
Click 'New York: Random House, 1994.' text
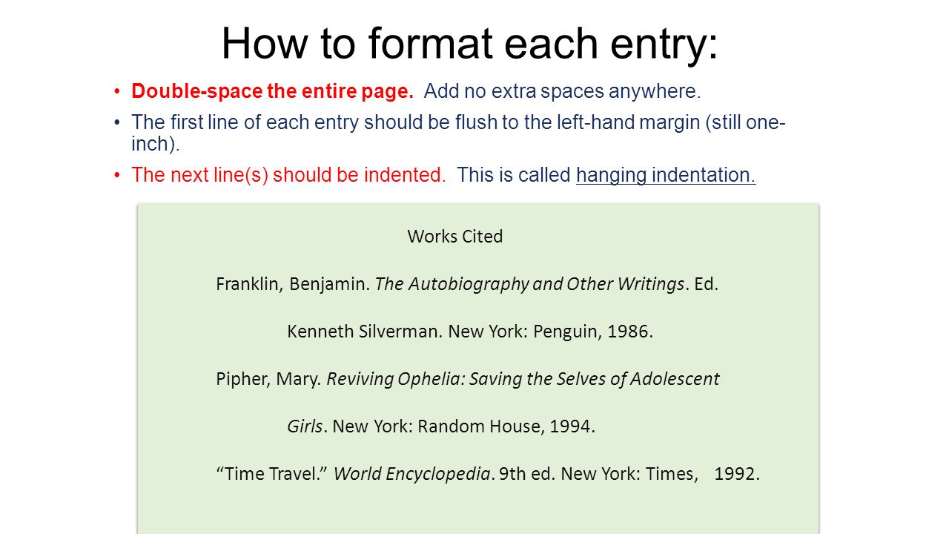coord(464,426)
